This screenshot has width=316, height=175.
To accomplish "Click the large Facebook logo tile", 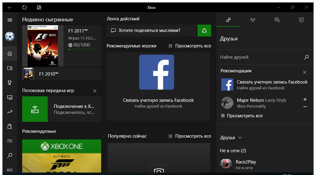I will (x=156, y=72).
